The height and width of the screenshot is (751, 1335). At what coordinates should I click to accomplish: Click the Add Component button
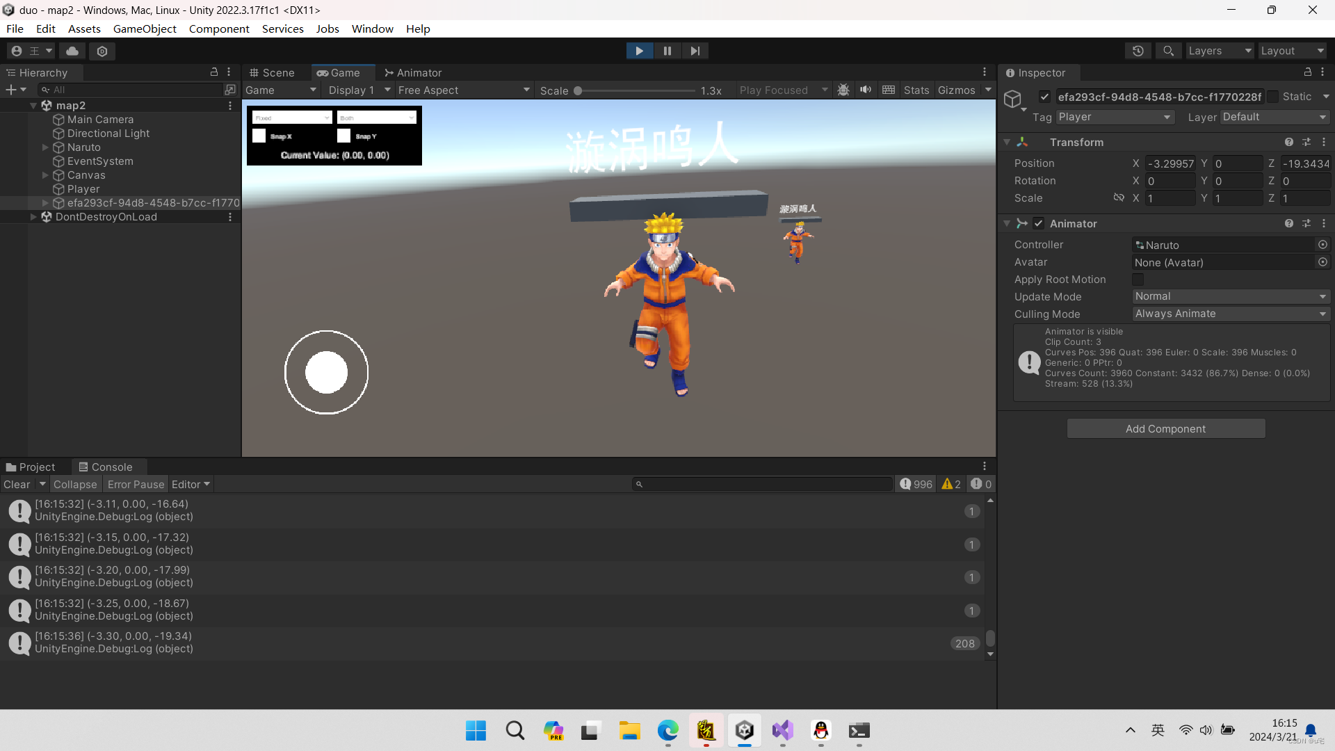[1166, 428]
